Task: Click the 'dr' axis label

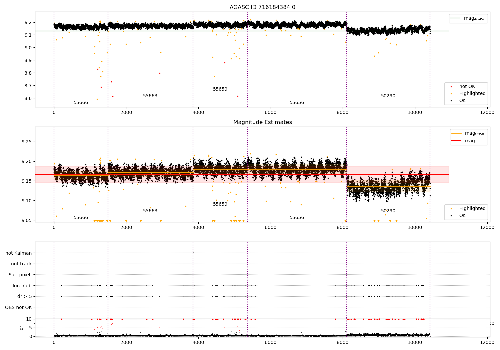Action: pos(22,328)
